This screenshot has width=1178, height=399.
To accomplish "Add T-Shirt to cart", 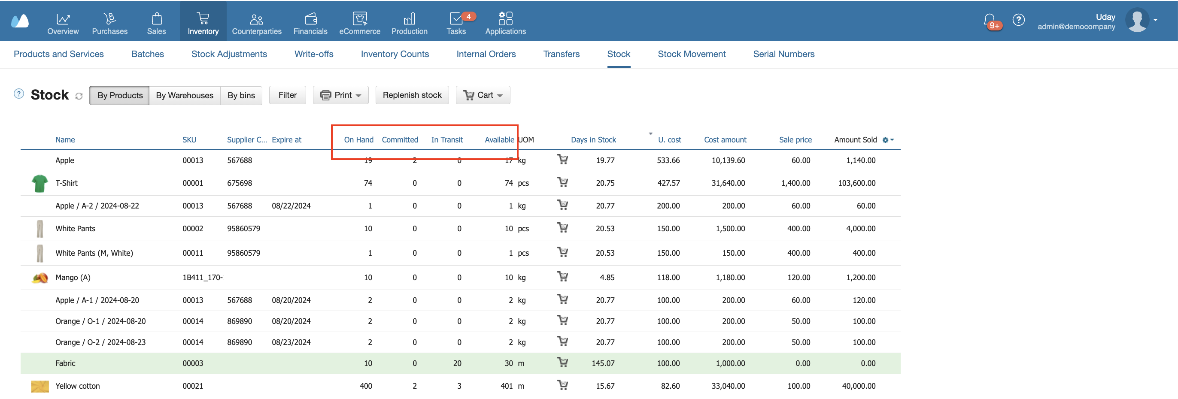I will point(562,182).
